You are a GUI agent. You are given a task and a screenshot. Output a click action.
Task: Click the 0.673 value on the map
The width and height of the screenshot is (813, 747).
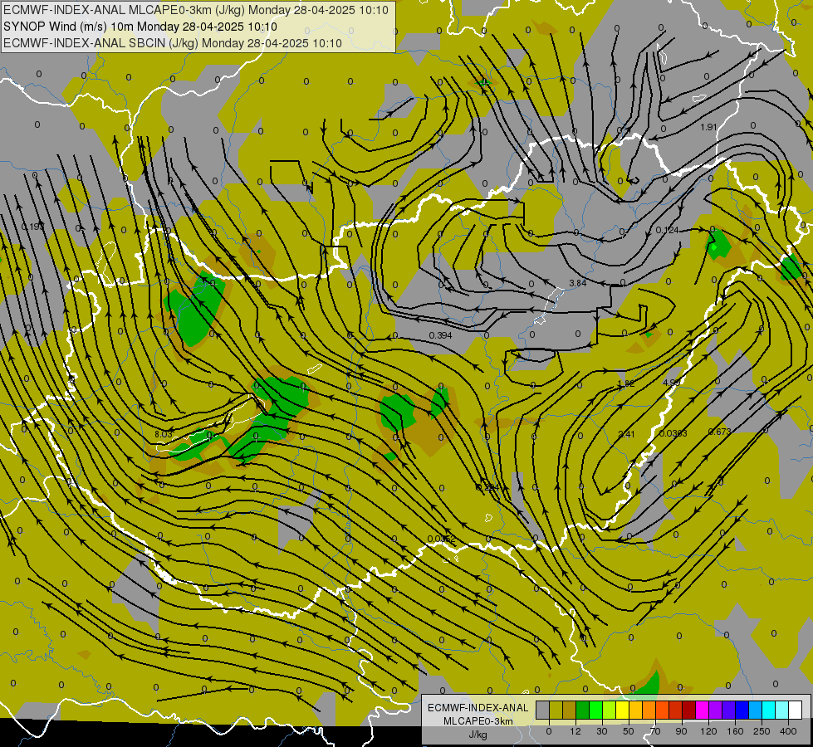tap(720, 432)
